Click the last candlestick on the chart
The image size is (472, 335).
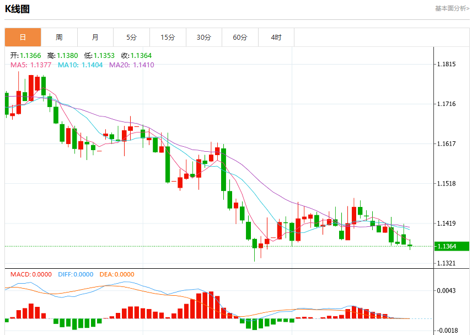tap(410, 245)
